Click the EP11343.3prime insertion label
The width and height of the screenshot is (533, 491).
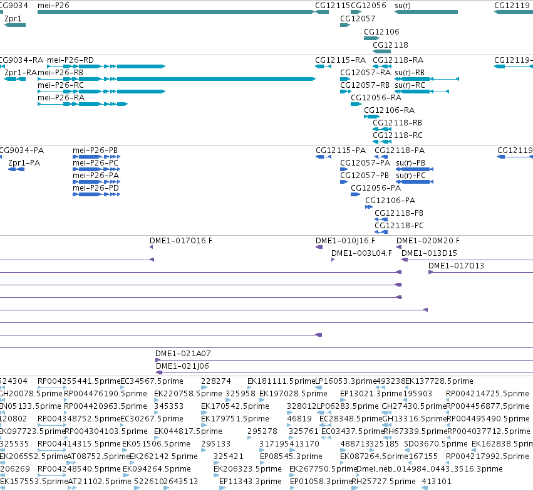click(251, 482)
